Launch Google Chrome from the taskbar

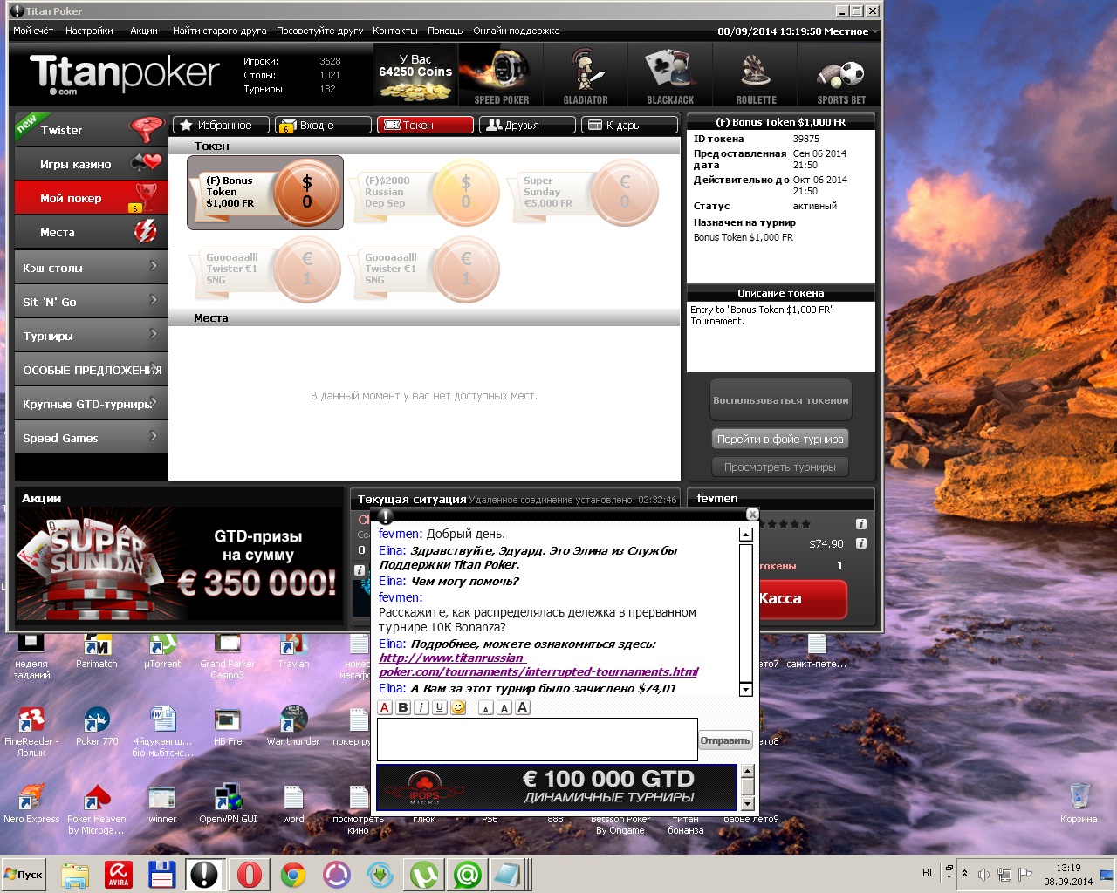point(292,874)
